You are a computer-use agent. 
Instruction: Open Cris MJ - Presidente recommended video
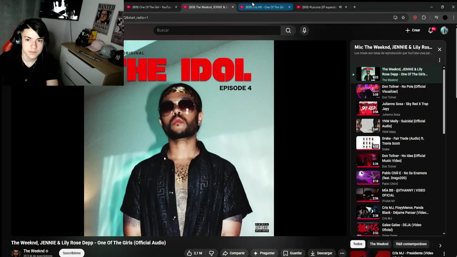pyautogui.click(x=413, y=253)
